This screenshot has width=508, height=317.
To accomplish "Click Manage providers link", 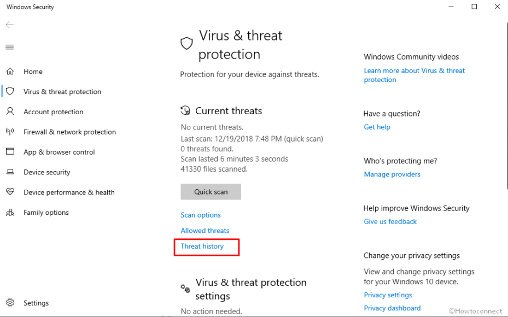I will [392, 174].
